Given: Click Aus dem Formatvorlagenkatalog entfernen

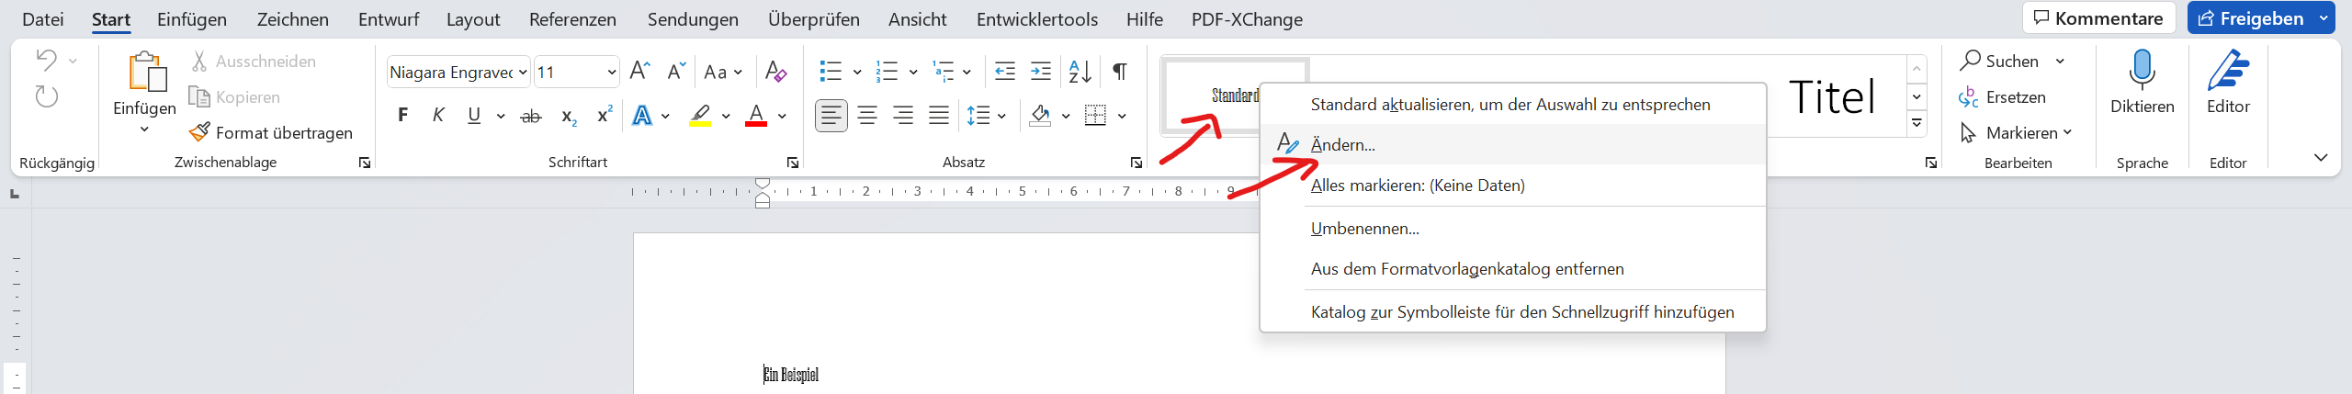Looking at the screenshot, I should pos(1512,269).
